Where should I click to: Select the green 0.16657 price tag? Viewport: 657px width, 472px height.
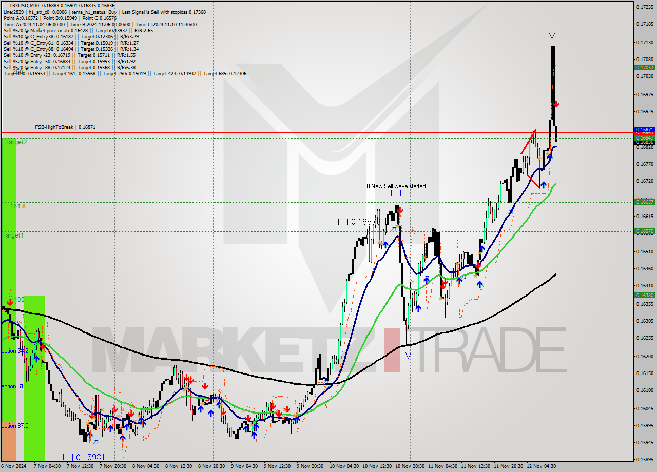click(645, 202)
